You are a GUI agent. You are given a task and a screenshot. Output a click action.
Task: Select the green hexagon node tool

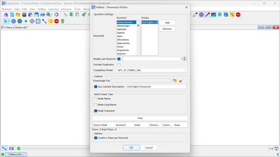(x=20, y=21)
